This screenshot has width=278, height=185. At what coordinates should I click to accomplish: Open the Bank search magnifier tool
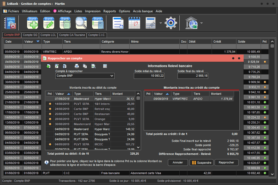(x=81, y=23)
